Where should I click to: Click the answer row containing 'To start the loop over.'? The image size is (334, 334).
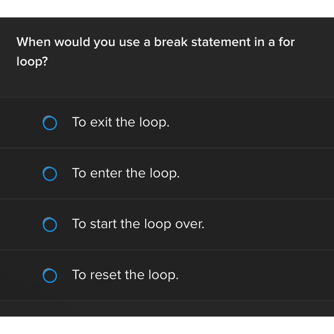(166, 224)
